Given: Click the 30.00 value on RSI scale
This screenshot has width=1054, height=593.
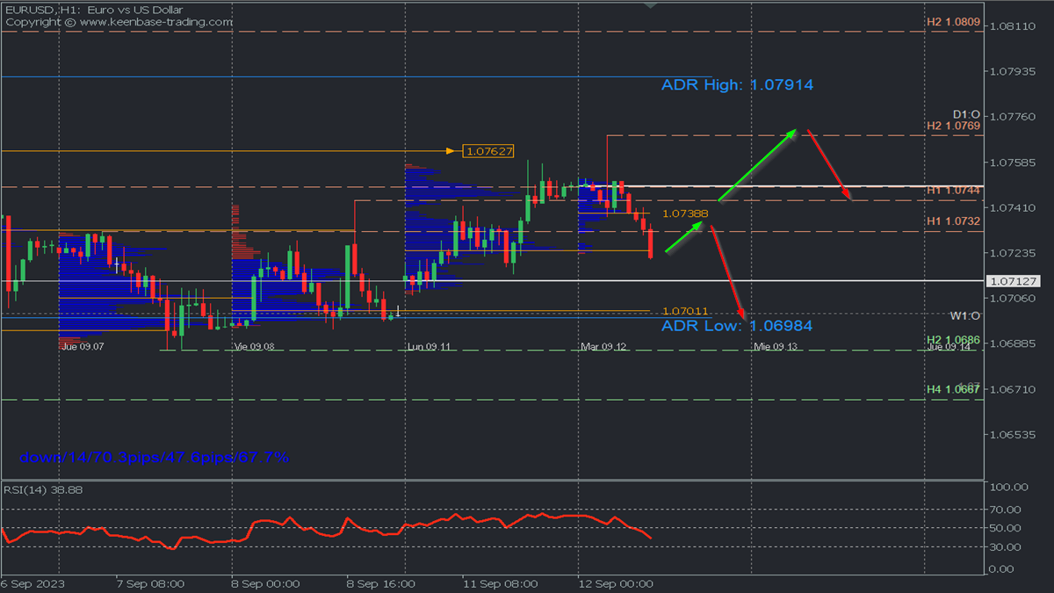Looking at the screenshot, I should (1007, 547).
